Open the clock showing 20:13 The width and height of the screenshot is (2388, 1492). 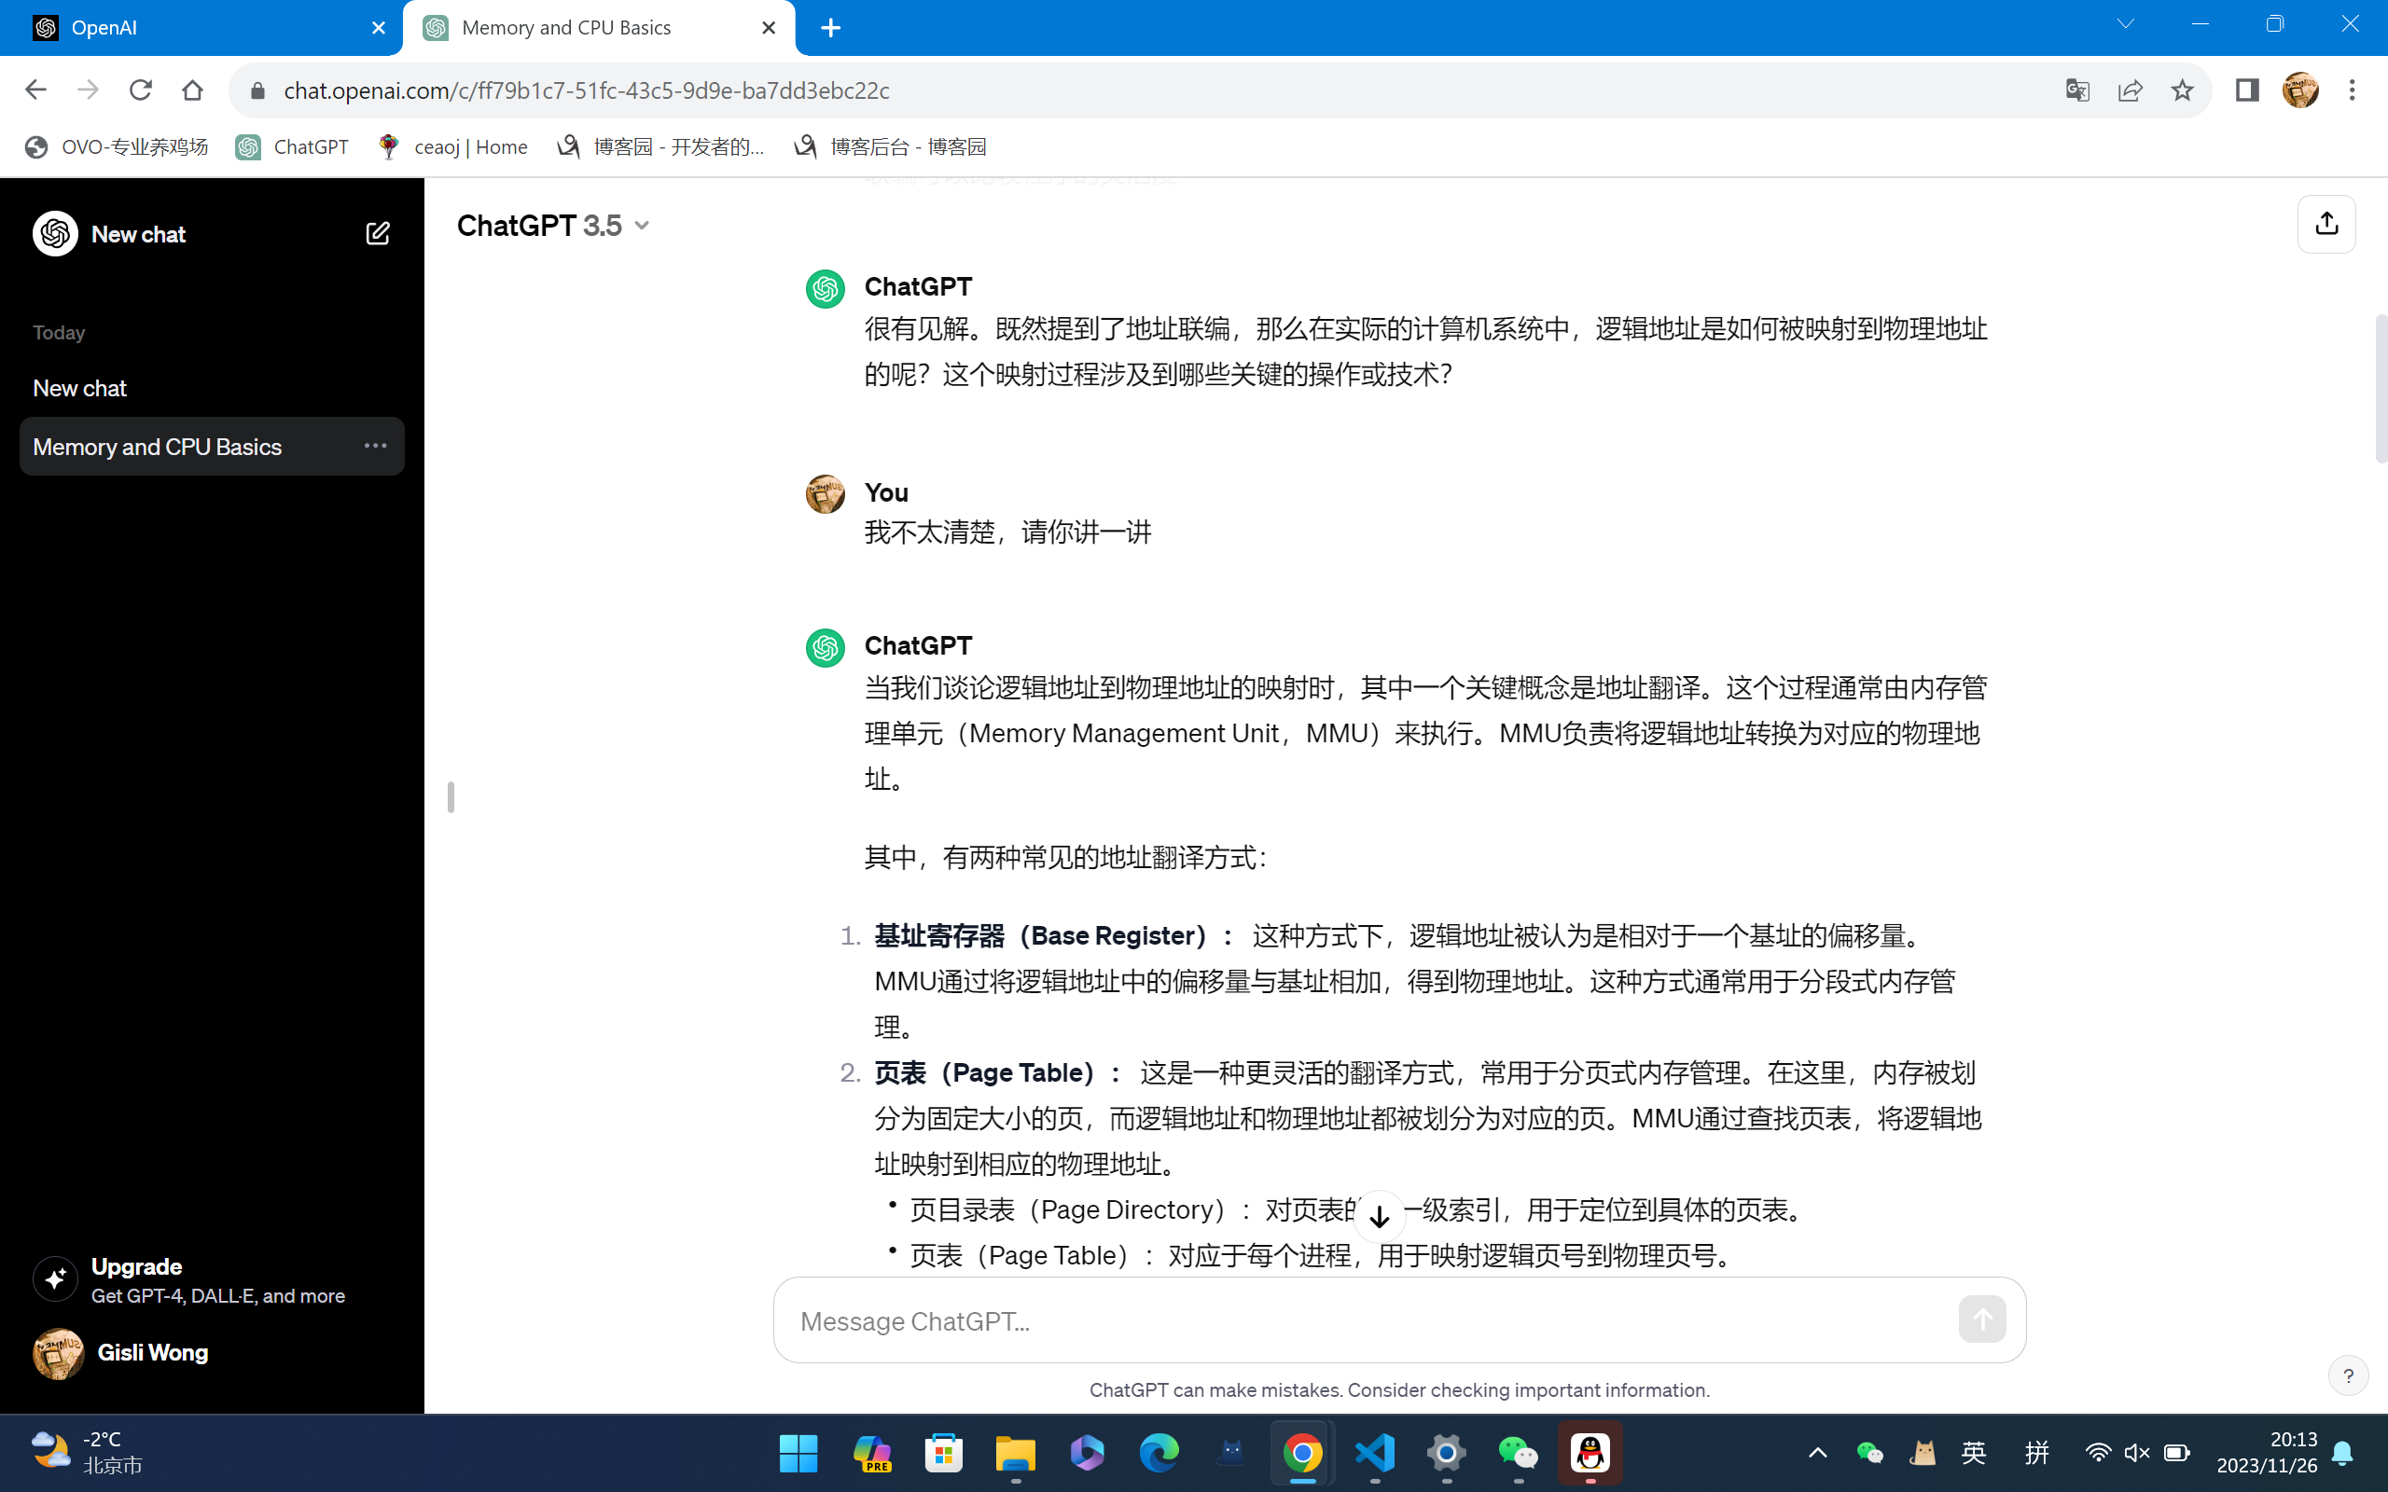pos(2267,1453)
